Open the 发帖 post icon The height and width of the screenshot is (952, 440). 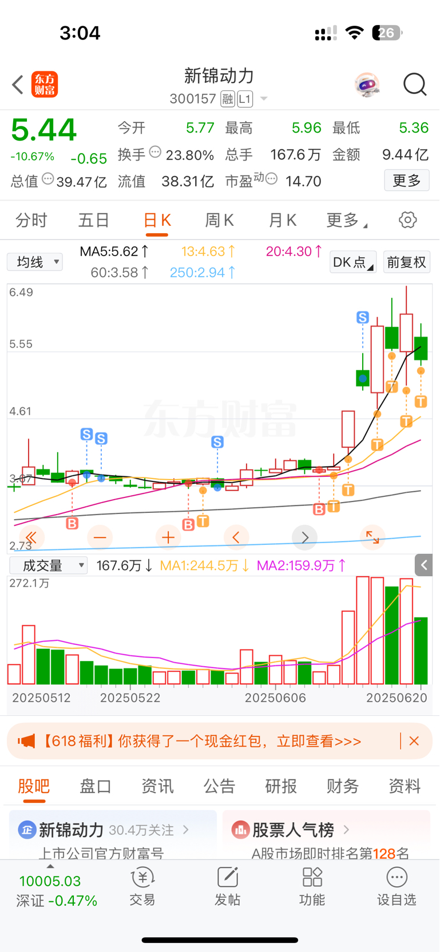(x=227, y=887)
